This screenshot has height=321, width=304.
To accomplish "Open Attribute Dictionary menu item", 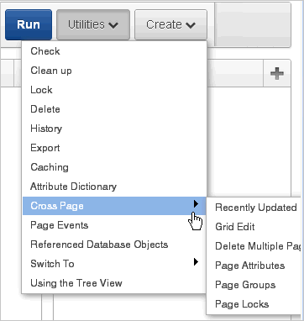I will [x=114, y=187].
